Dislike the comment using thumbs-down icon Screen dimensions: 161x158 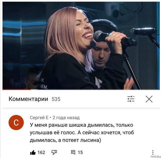pos(54,153)
